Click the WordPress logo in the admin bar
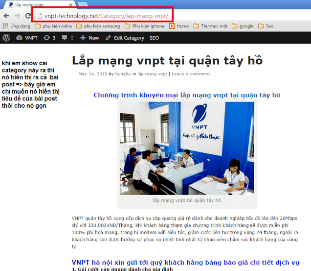 coord(6,38)
